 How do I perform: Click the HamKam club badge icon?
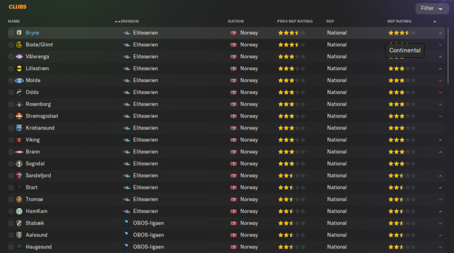[19, 211]
